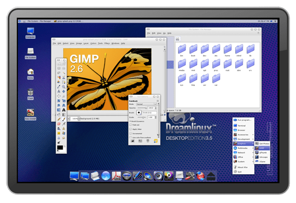This screenshot has height=203, width=296.
Task: Tick the Apply Jitter checkbox
Action: [x=130, y=129]
